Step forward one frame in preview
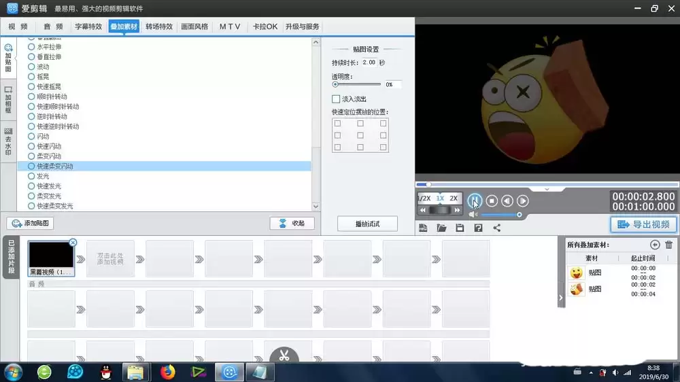The image size is (680, 382). 522,201
